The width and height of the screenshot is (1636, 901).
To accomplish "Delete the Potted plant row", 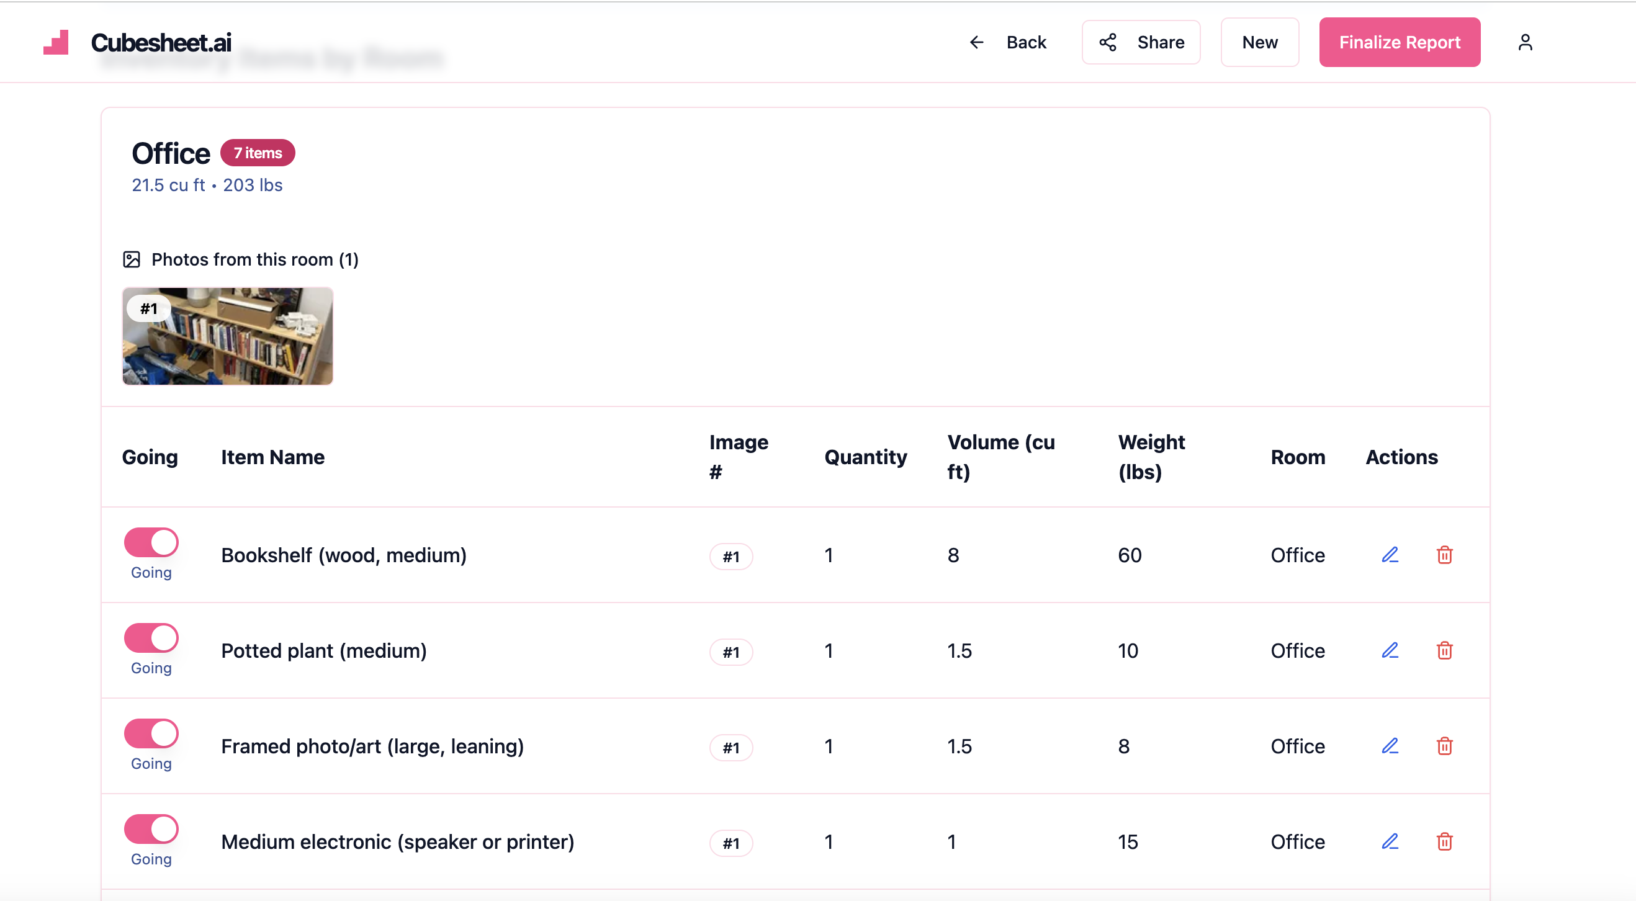I will (1444, 650).
